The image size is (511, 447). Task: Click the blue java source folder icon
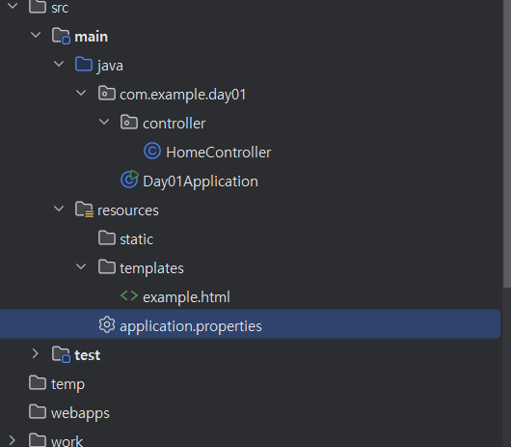point(84,64)
